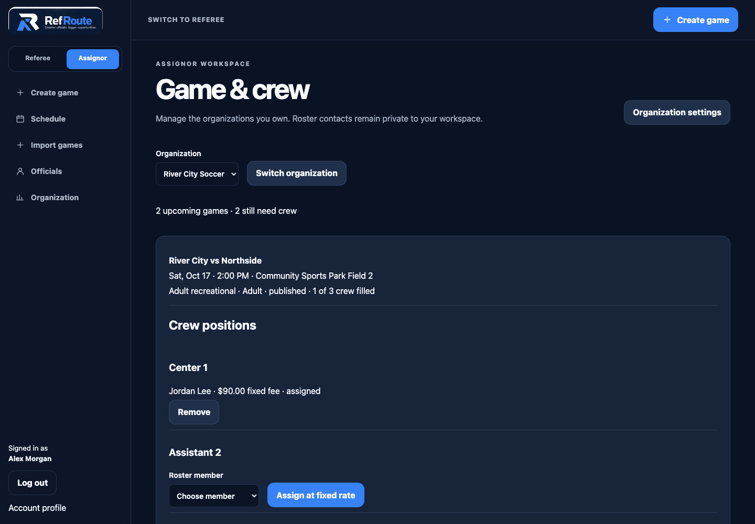This screenshot has width=755, height=524.
Task: Go to Schedule in the sidebar
Action: (x=65, y=119)
